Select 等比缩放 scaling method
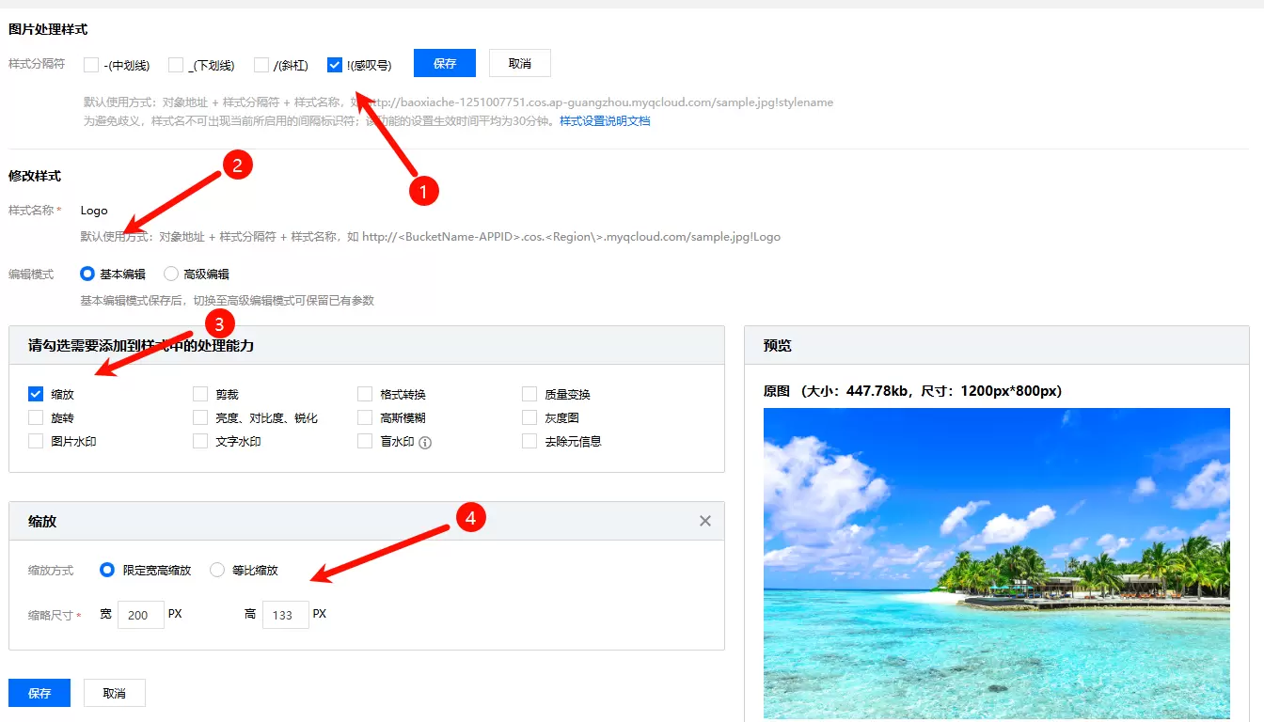This screenshot has width=1264, height=722. click(217, 570)
